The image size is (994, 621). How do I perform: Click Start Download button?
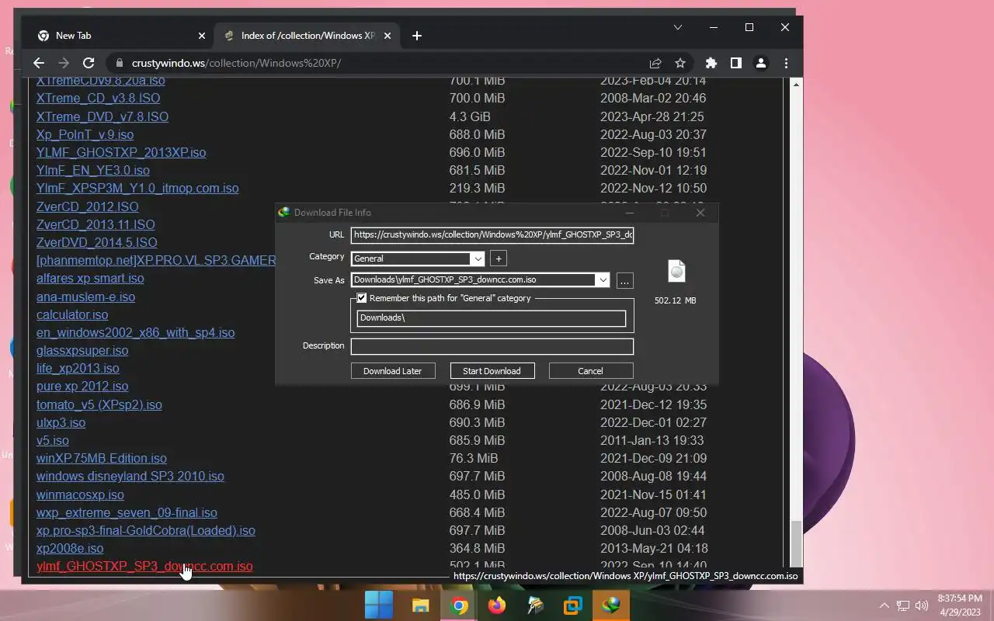(x=492, y=371)
